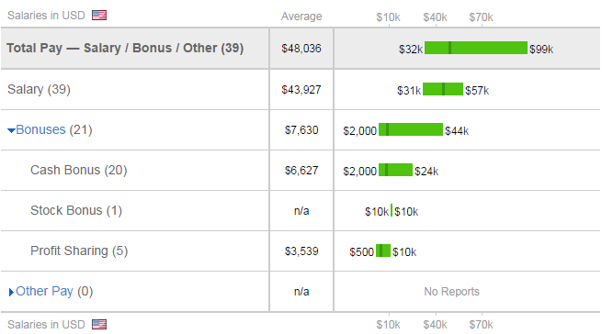Click the Cash Bonus range bar
The width and height of the screenshot is (602, 334).
pos(395,170)
